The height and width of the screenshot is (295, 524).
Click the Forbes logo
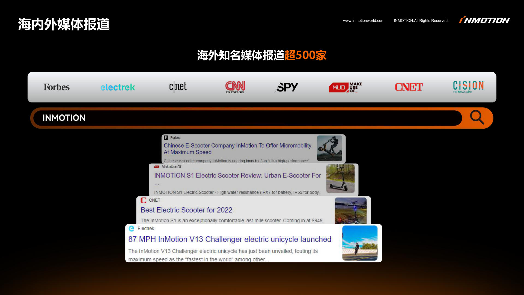(56, 87)
